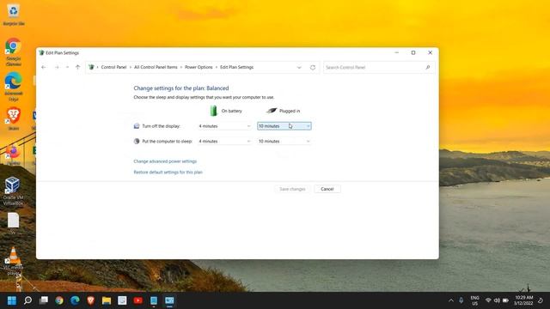
Task: Switch to Control Panel window on the taskbar
Action: [170, 300]
